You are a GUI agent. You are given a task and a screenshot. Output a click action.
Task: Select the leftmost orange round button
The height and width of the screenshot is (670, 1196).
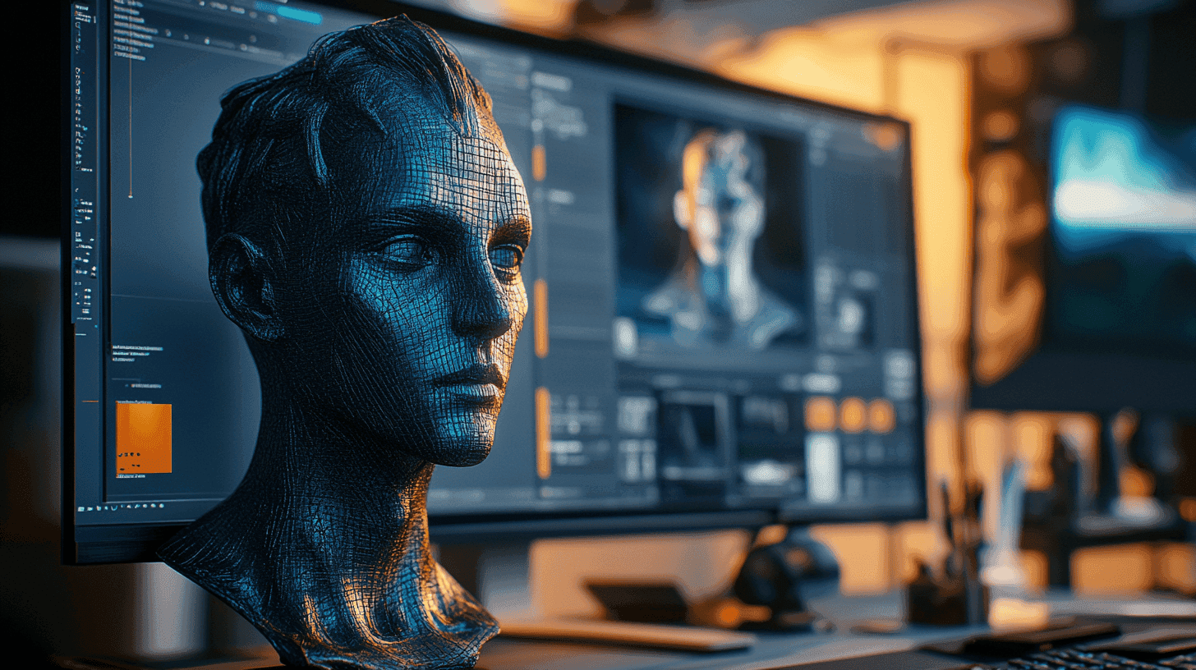coord(820,415)
